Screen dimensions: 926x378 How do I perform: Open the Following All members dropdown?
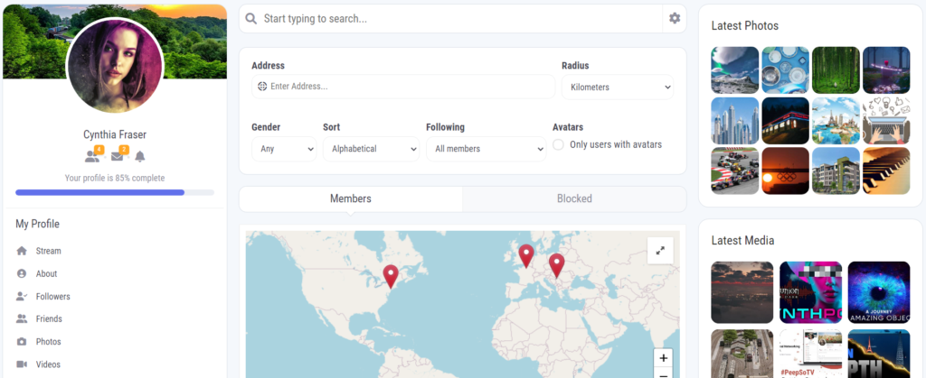pyautogui.click(x=486, y=149)
